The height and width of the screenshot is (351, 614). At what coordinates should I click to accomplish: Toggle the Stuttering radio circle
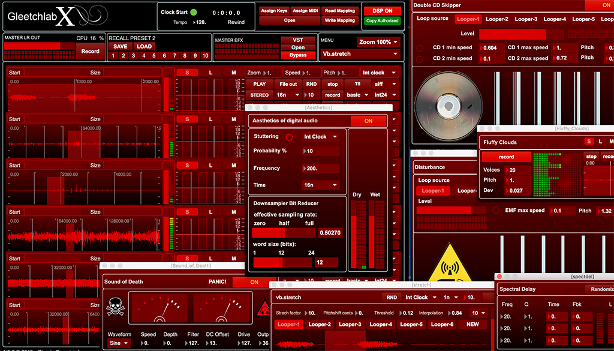289,137
